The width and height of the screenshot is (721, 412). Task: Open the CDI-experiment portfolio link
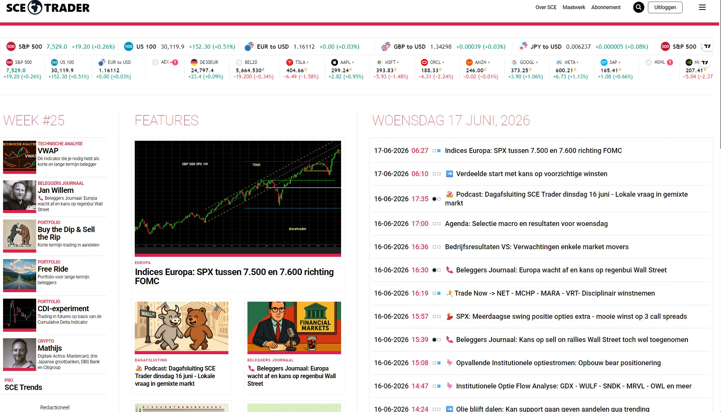(63, 309)
